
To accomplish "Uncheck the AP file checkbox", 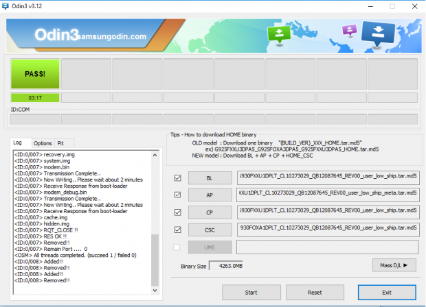I will click(x=179, y=195).
